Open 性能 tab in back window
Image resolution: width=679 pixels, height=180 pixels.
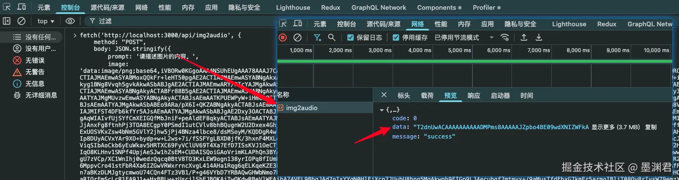coord(165,8)
